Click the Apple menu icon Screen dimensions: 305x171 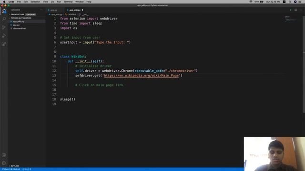(x=4, y=2)
